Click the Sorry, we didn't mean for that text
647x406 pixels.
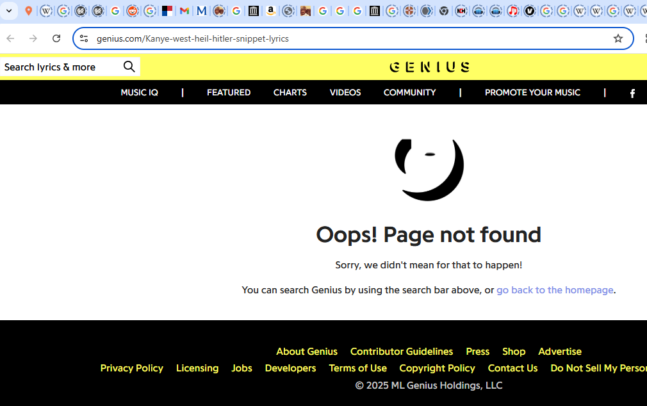pos(429,265)
